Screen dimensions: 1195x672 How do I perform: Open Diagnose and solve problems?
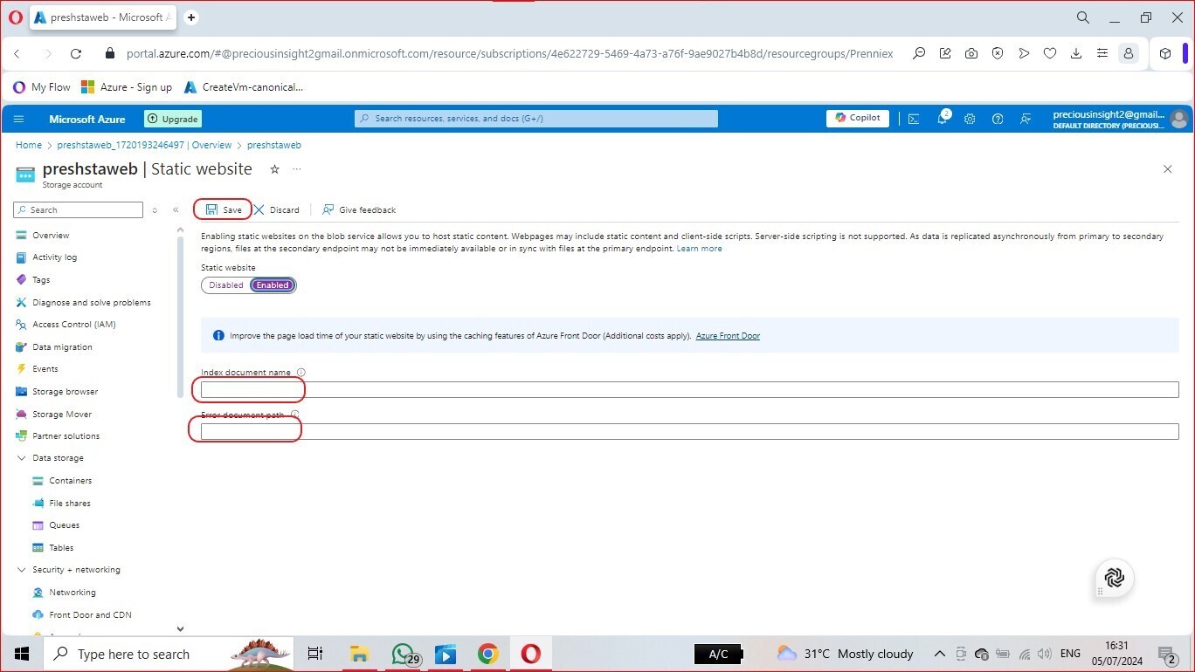pos(93,303)
